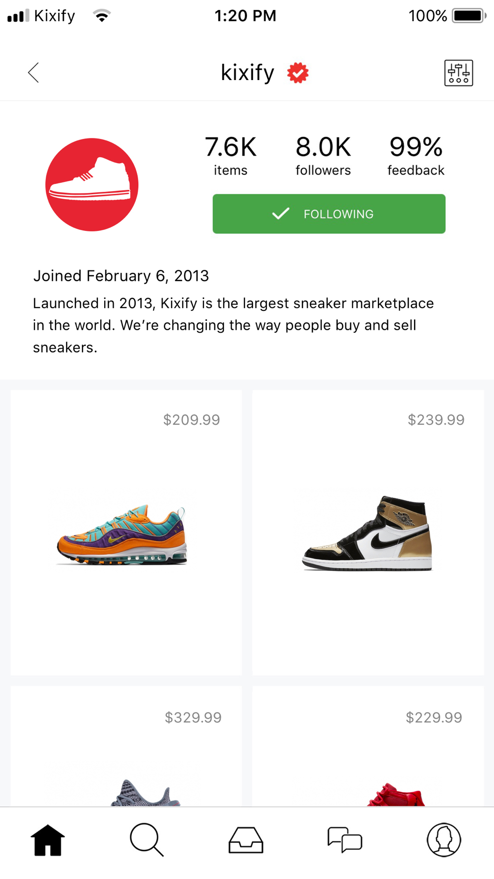The height and width of the screenshot is (879, 494).
Task: View the 8.0K followers list
Action: tap(323, 155)
